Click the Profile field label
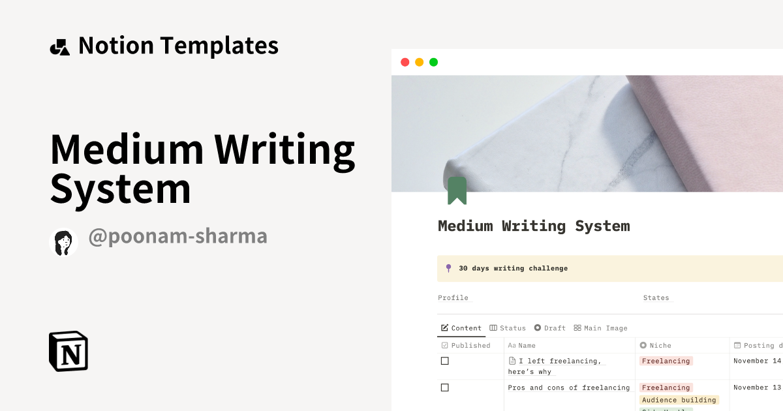 (453, 298)
